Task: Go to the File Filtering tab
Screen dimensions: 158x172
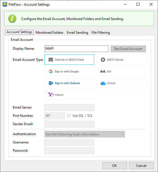Action: pyautogui.click(x=100, y=33)
